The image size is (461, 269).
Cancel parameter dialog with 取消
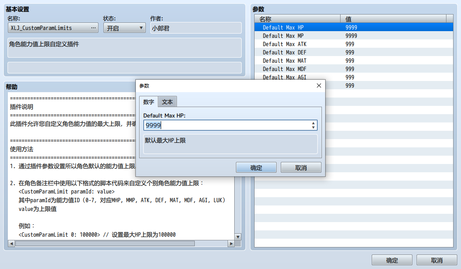[301, 168]
